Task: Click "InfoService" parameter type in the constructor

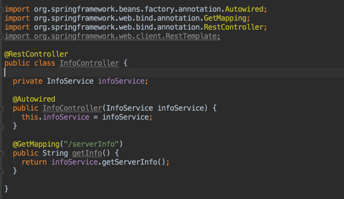Action: pyautogui.click(x=130, y=108)
